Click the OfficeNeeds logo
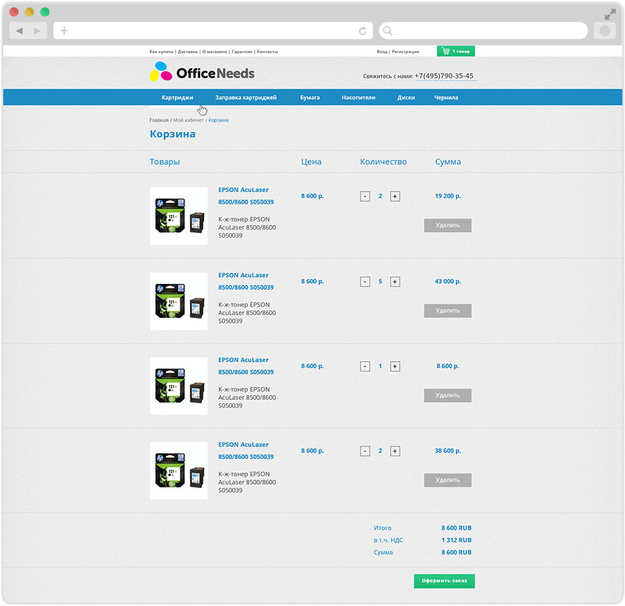This screenshot has width=625, height=606. click(x=202, y=73)
